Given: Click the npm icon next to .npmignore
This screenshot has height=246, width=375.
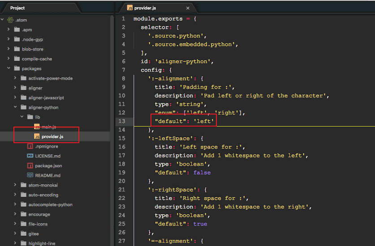Looking at the screenshot, I should click(x=30, y=146).
